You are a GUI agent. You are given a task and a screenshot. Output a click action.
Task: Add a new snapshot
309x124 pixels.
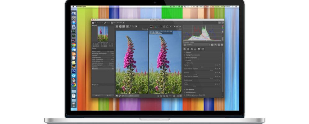point(97,95)
